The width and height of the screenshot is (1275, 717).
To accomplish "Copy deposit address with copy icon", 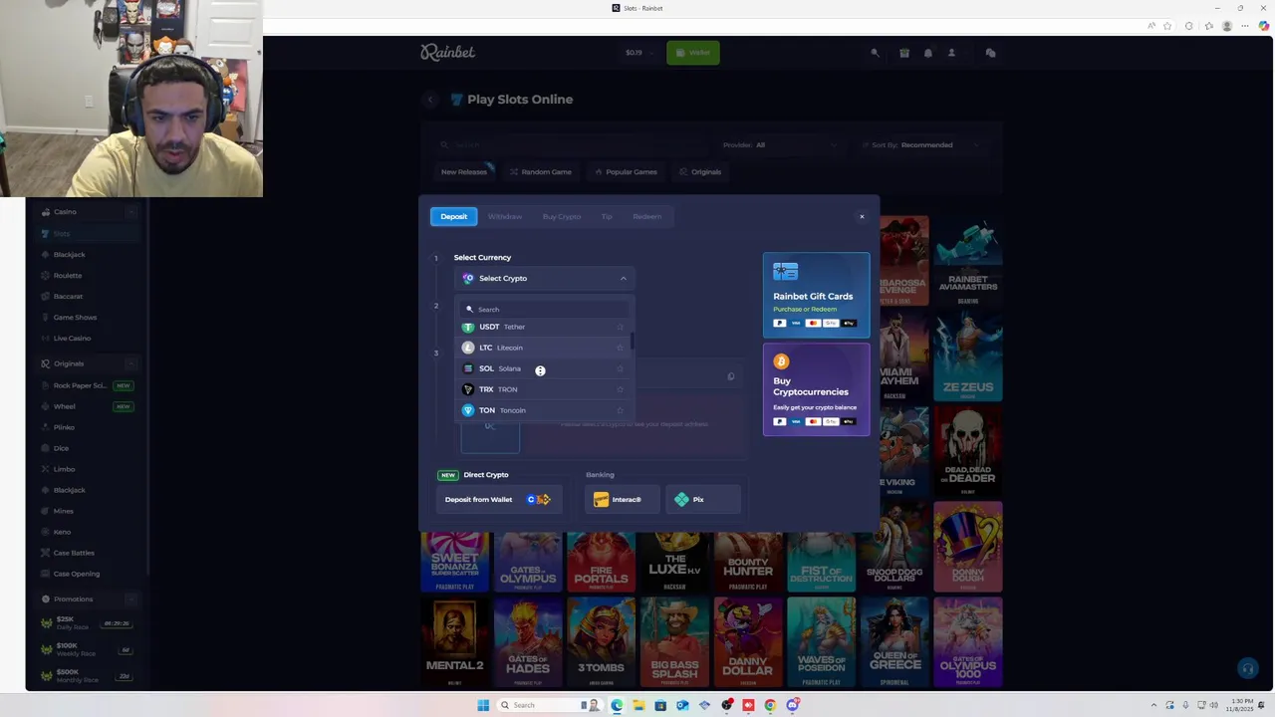I will (x=730, y=376).
